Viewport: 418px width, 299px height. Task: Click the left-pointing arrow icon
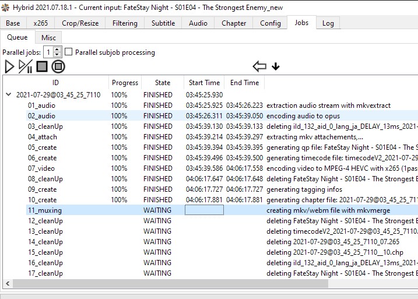coord(259,66)
